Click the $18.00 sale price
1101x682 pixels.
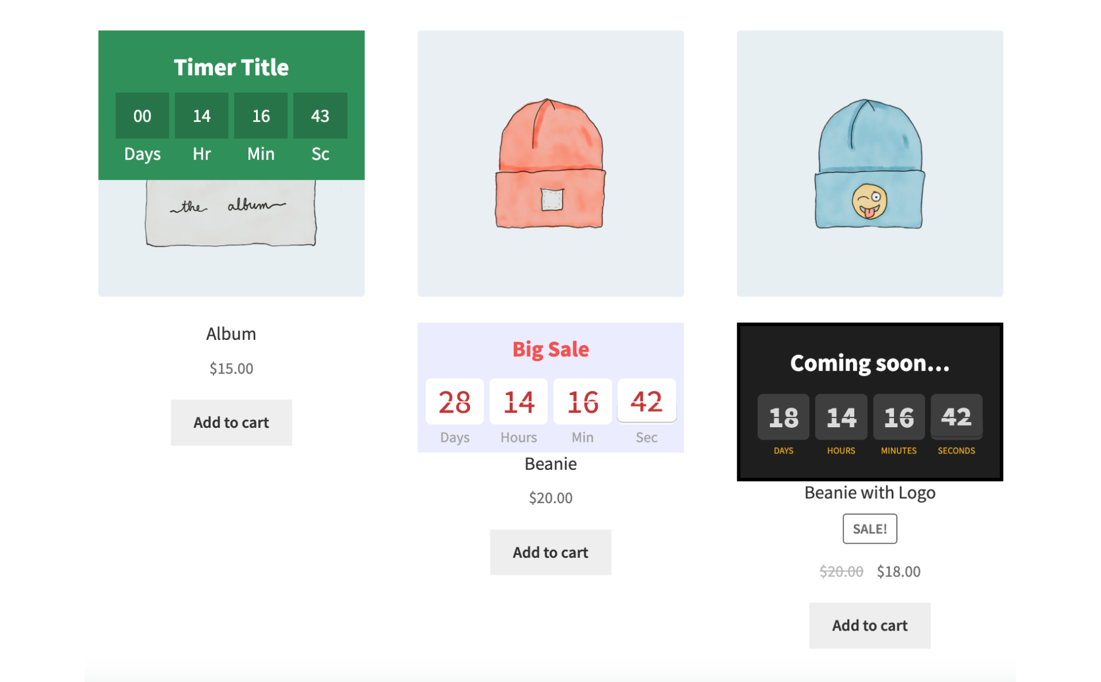pyautogui.click(x=898, y=571)
